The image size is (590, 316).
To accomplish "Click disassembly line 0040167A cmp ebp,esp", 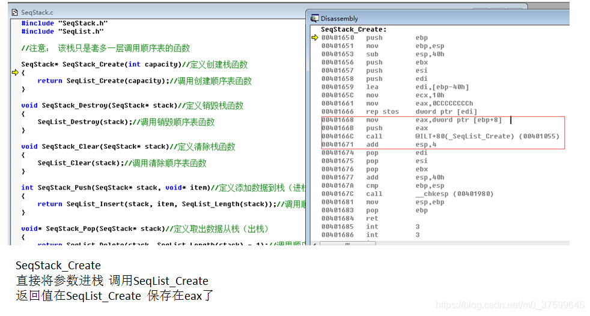I will [x=383, y=186].
